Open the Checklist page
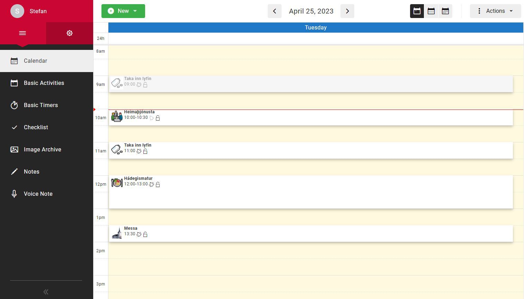This screenshot has width=524, height=299. [x=36, y=127]
